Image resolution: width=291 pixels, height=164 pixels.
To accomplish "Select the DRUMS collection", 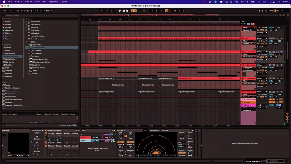I will pyautogui.click(x=8, y=27).
